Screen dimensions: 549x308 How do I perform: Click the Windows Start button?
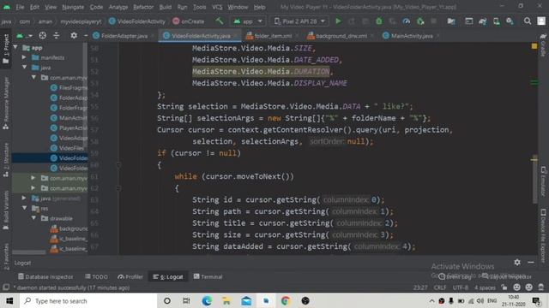pyautogui.click(x=9, y=300)
